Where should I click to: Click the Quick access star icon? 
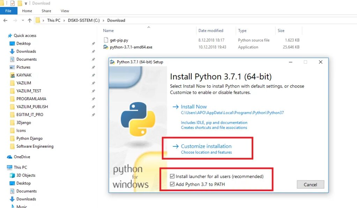[x=10, y=36]
